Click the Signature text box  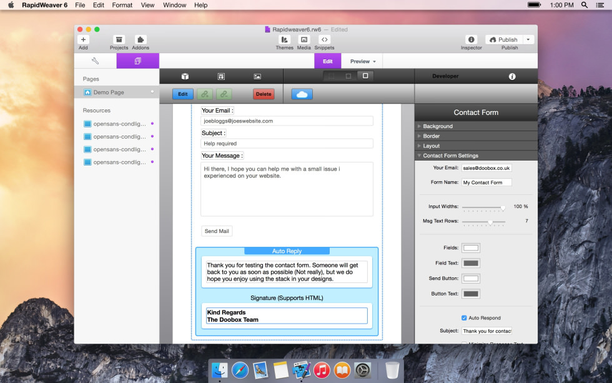(x=287, y=316)
